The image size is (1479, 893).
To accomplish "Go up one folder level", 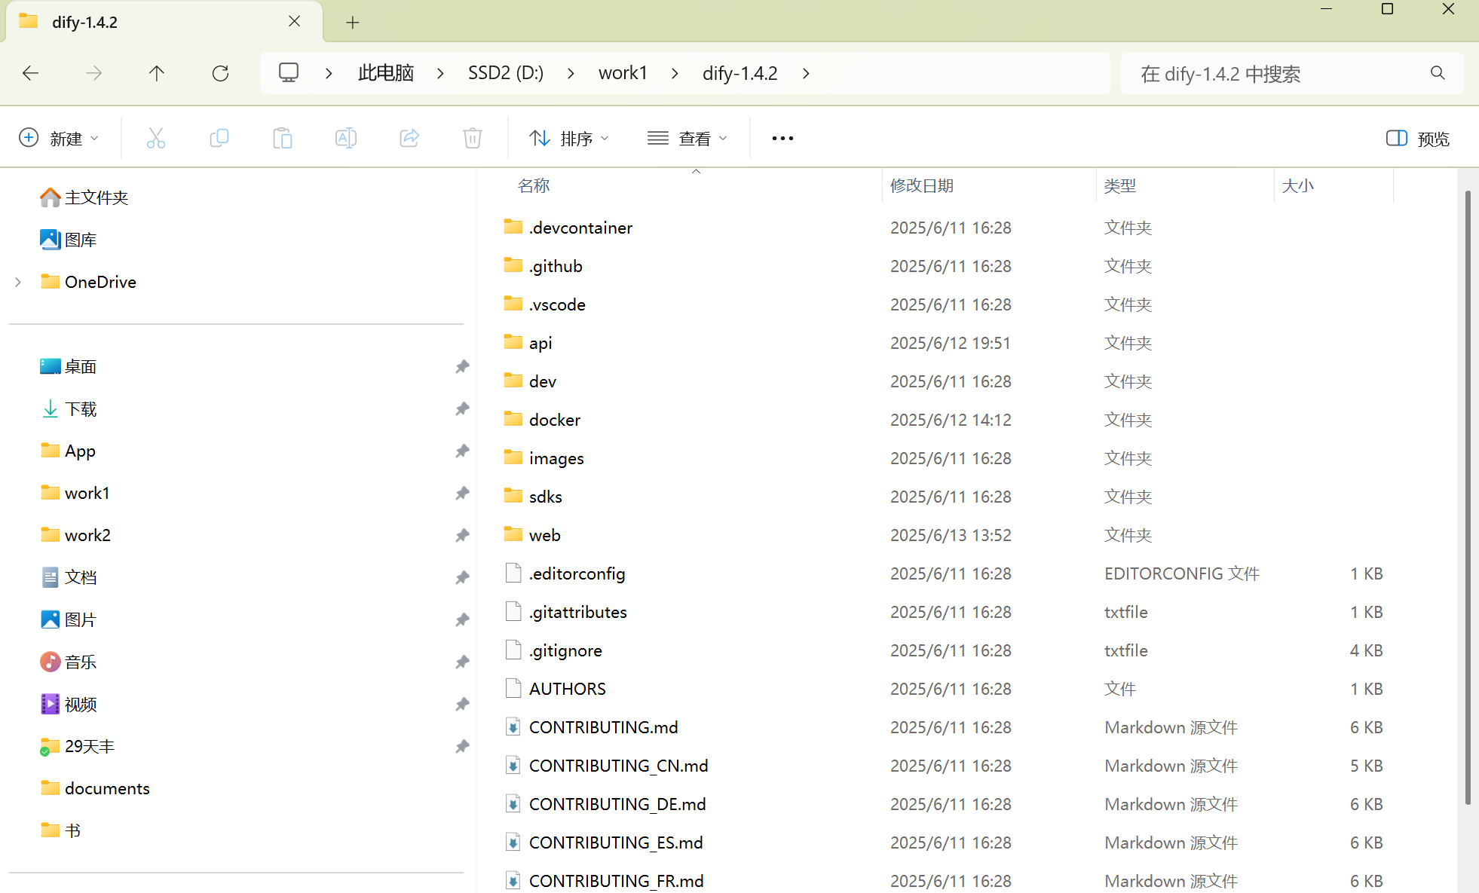I will (x=157, y=73).
